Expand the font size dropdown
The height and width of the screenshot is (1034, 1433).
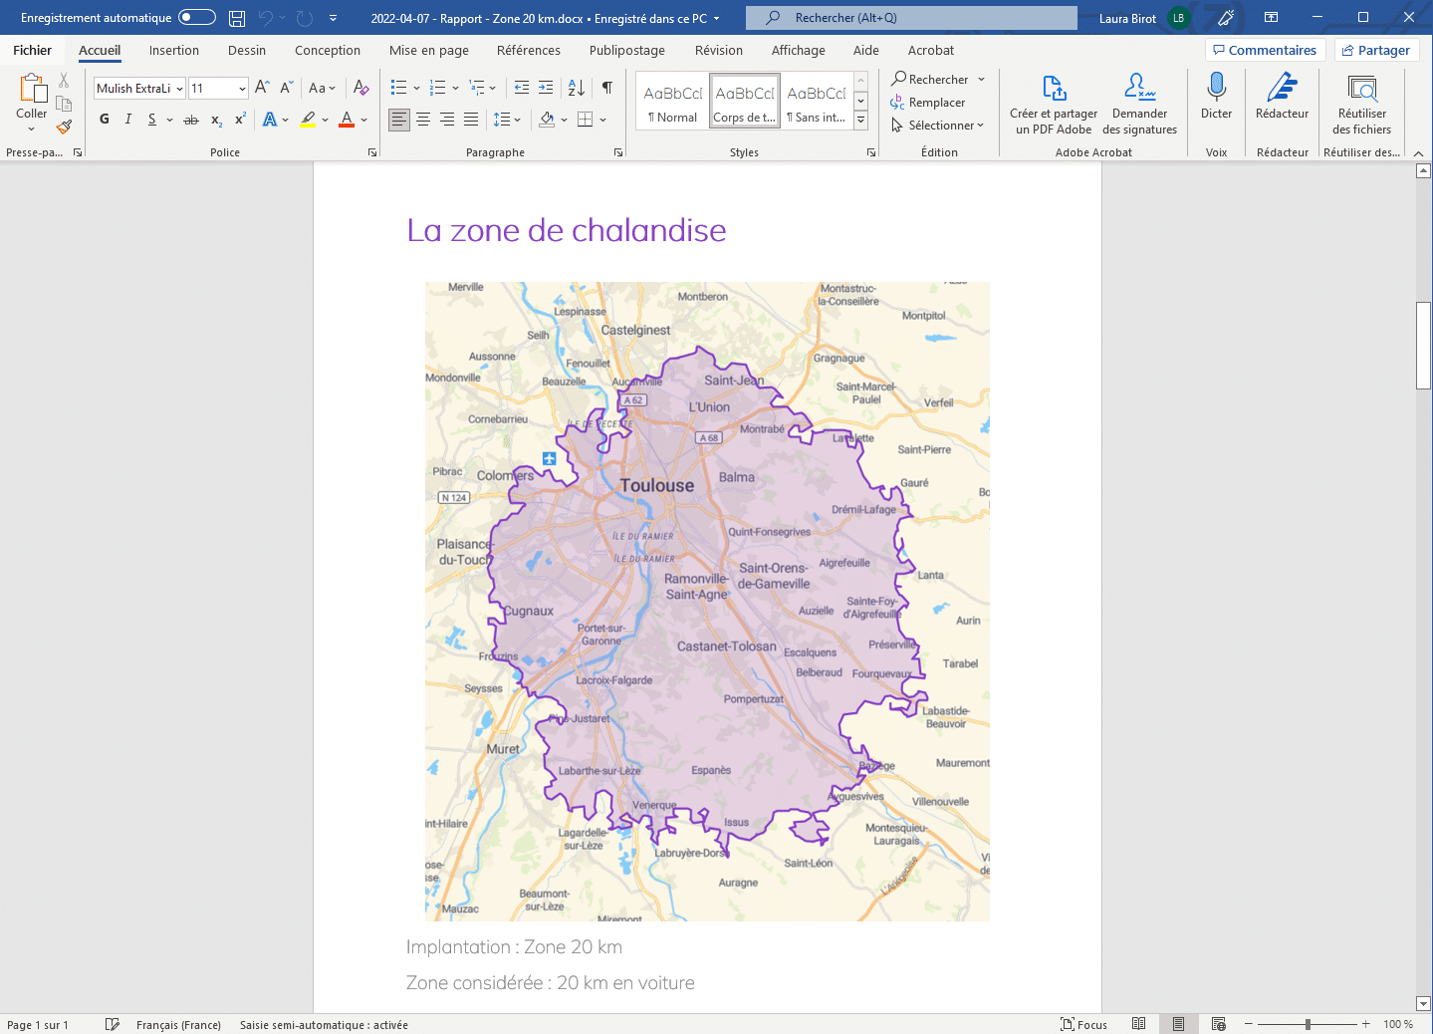[x=242, y=89]
